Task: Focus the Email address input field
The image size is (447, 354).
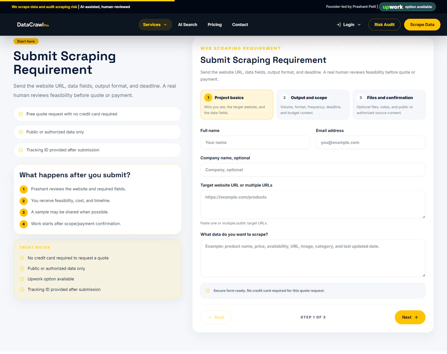Action: coord(371,142)
